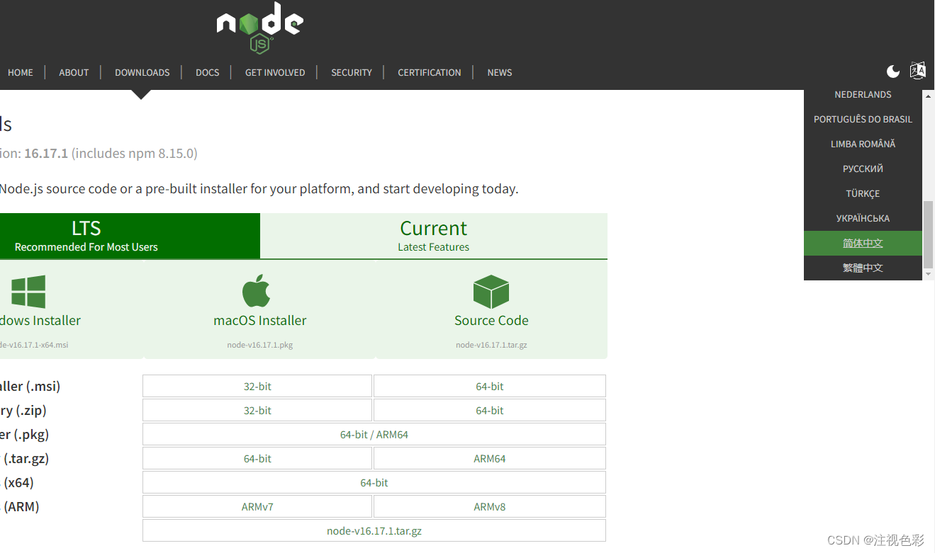Select Русский language option
The image size is (935, 553).
[863, 168]
